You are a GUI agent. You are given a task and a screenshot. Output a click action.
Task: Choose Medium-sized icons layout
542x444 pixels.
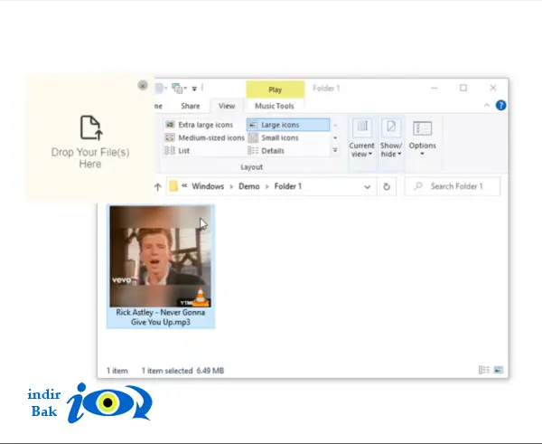(204, 137)
